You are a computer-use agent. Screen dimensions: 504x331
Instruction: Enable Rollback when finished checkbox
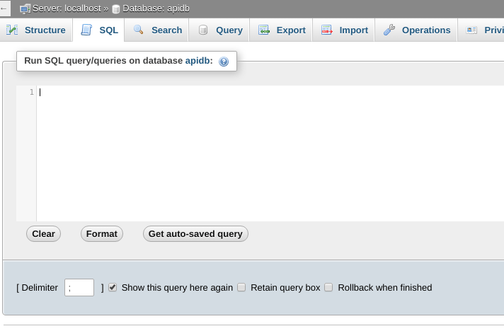[328, 287]
